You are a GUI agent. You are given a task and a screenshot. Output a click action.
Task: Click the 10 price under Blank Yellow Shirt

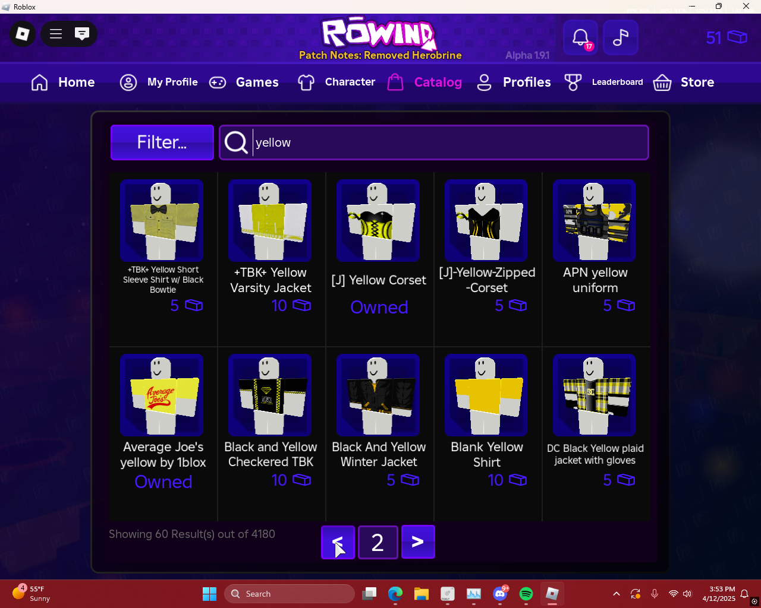tap(507, 480)
